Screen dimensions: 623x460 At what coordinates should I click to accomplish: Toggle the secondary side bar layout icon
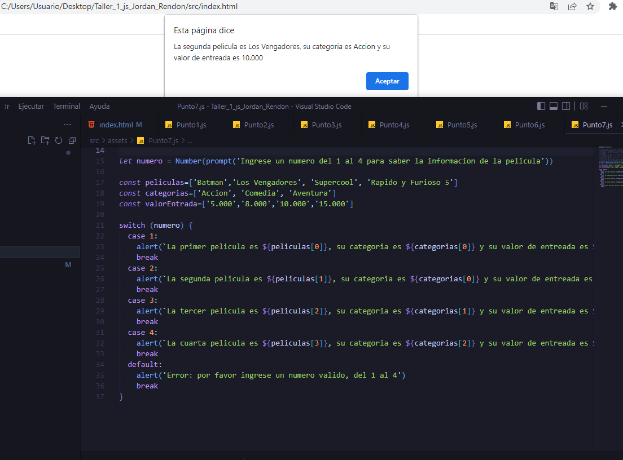(x=566, y=106)
